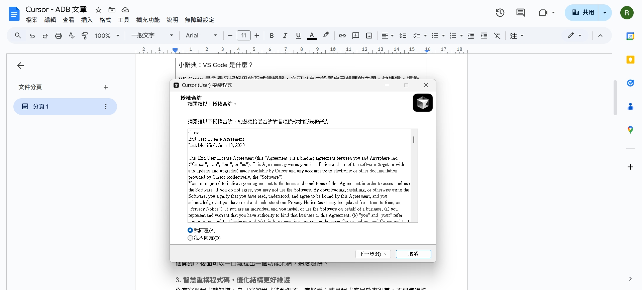Image resolution: width=642 pixels, height=290 pixels.
Task: Click the 共用 share button
Action: point(582,13)
